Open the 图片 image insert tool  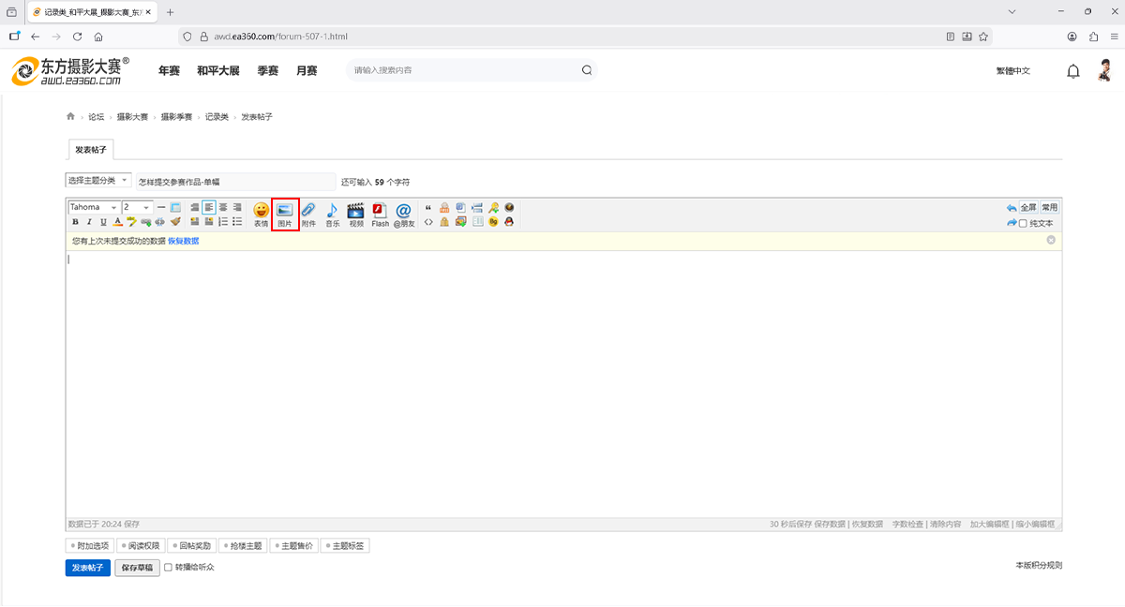[285, 215]
